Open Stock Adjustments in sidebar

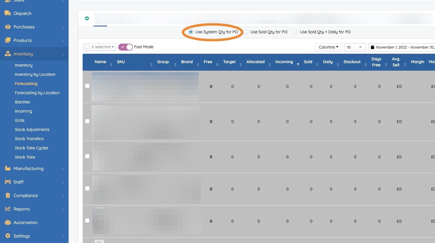[x=32, y=130]
